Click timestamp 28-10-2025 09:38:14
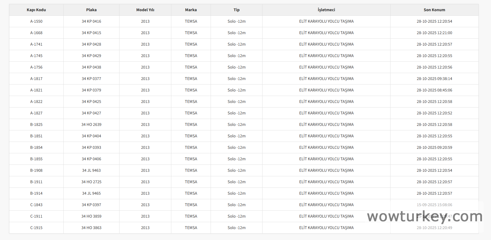This screenshot has height=240, width=491. (434, 79)
